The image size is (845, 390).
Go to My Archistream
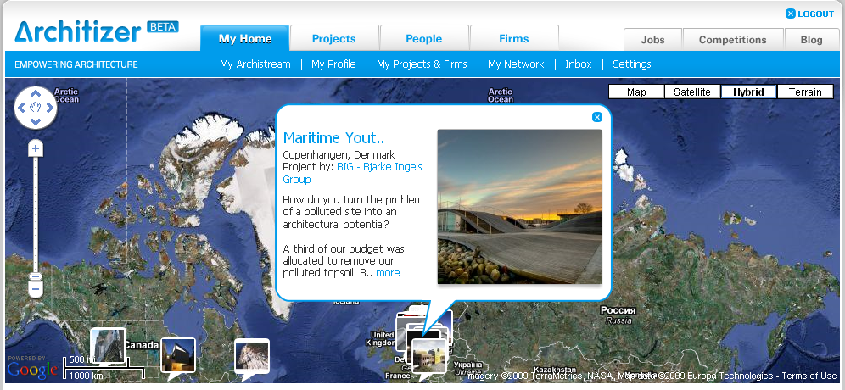pyautogui.click(x=255, y=64)
